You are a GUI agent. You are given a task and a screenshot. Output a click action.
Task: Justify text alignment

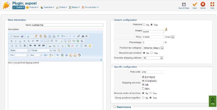[x=43, y=46]
